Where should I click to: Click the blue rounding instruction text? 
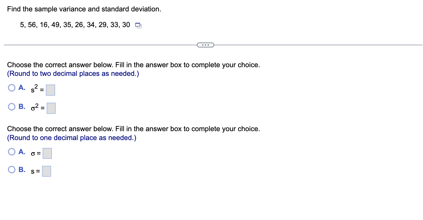pyautogui.click(x=73, y=73)
